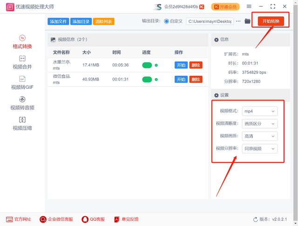Open the 格式转换 format conversion icon

[x=22, y=38]
